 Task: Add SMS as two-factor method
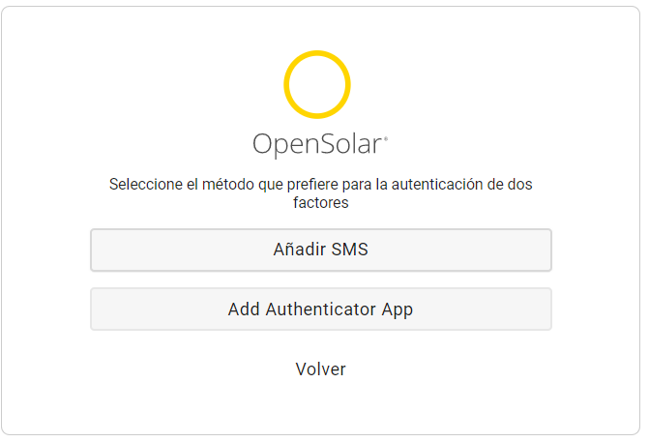[321, 250]
